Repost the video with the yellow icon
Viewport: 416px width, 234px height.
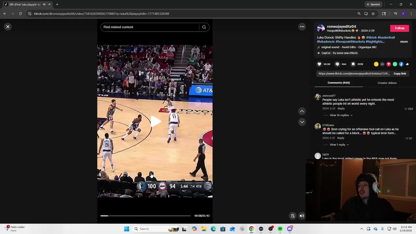tap(376, 64)
